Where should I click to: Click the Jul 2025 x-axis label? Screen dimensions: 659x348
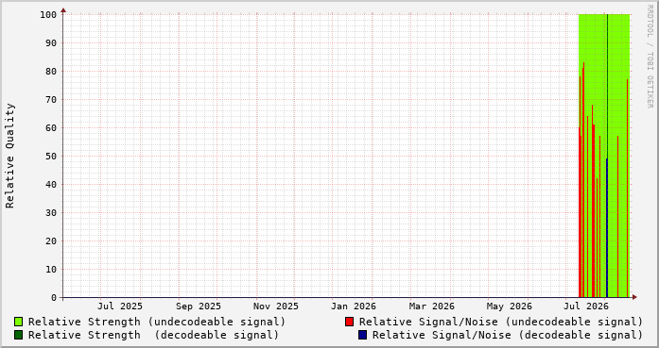point(120,307)
